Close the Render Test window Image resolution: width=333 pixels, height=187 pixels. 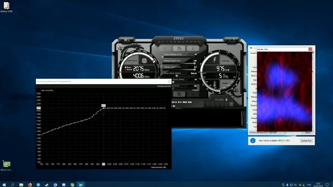(x=310, y=49)
